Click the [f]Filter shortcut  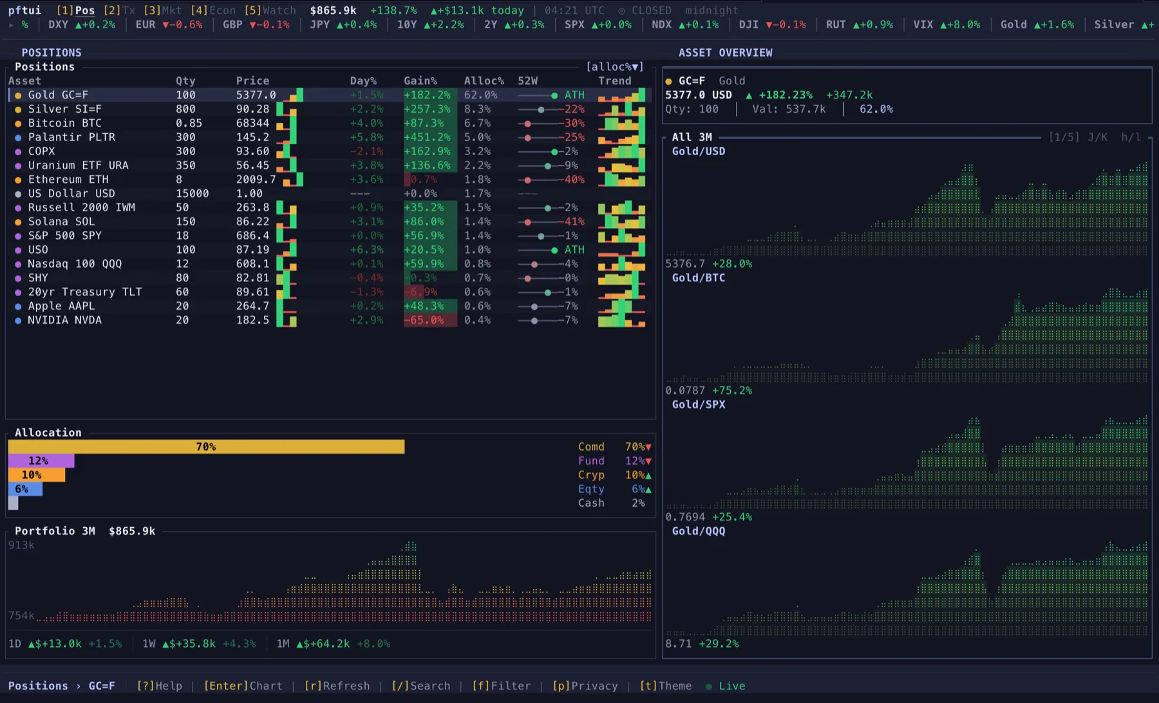[502, 686]
